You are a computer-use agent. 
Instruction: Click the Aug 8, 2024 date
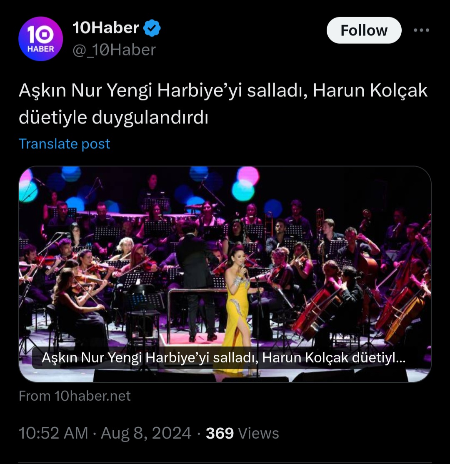tap(146, 433)
